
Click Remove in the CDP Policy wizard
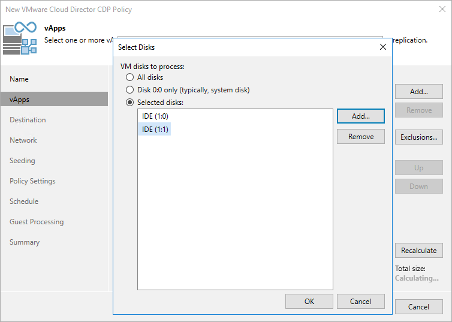(419, 110)
